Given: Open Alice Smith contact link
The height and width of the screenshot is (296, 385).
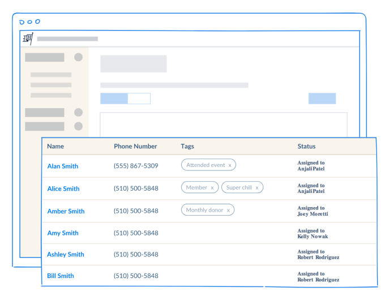Looking at the screenshot, I should [63, 188].
